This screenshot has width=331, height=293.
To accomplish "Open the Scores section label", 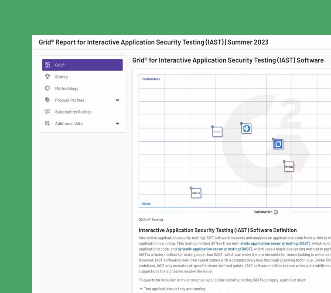I will click(x=61, y=77).
